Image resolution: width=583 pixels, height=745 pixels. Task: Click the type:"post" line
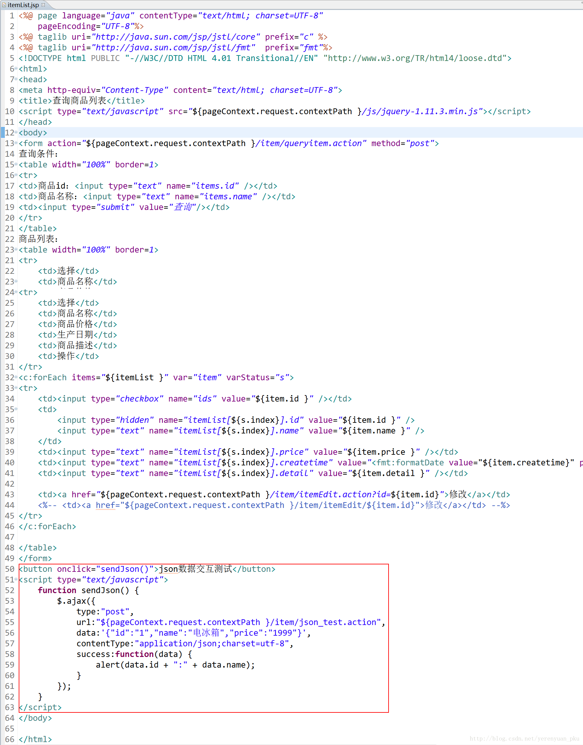coord(105,611)
